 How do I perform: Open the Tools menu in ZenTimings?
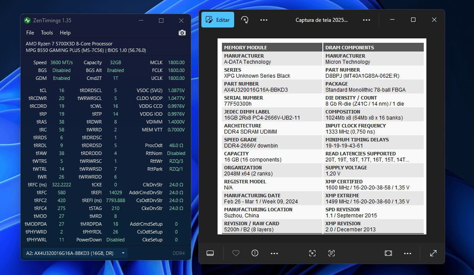coord(47,33)
